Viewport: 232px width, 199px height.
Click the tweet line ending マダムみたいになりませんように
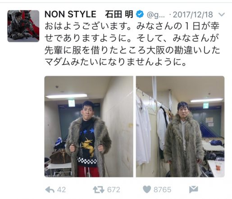tap(115, 62)
